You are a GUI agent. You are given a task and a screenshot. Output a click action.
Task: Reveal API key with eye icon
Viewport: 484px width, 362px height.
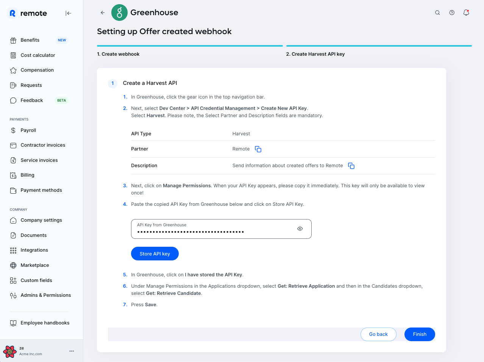pyautogui.click(x=300, y=229)
